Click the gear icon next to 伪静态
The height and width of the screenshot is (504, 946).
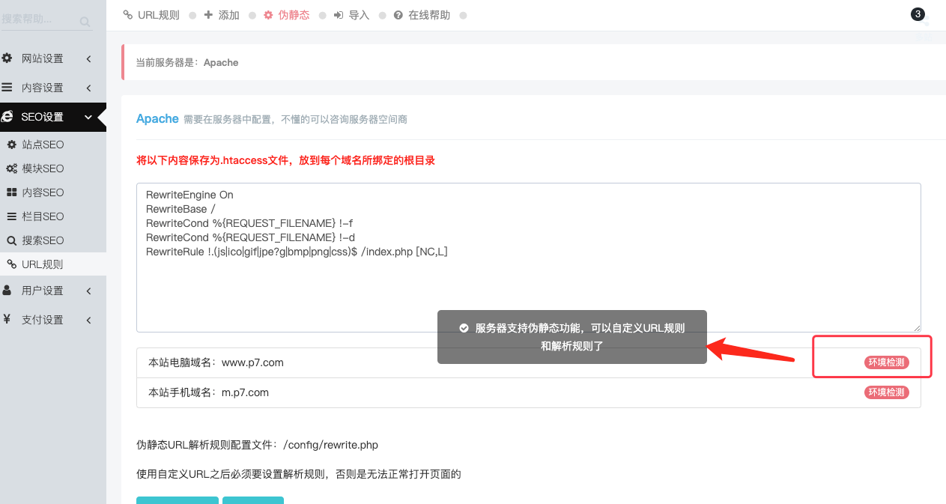pyautogui.click(x=268, y=15)
